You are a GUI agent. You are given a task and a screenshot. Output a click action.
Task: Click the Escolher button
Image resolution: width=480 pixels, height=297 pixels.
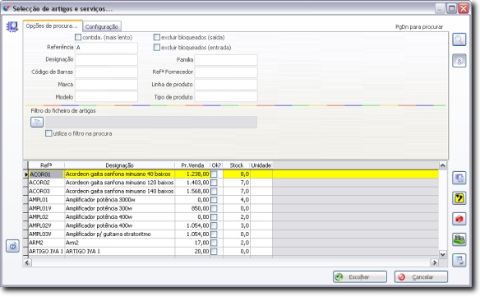click(360, 277)
